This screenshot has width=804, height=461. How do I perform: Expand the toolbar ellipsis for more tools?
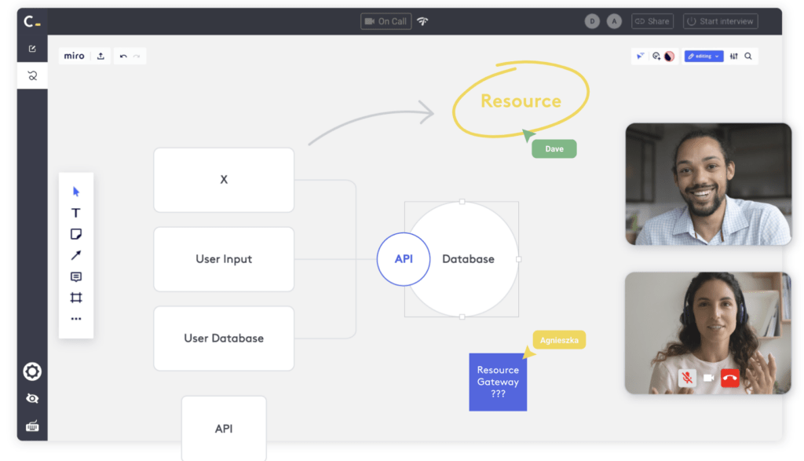[x=75, y=319]
